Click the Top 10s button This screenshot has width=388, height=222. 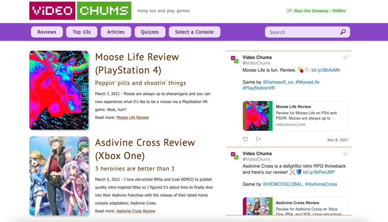(x=81, y=32)
